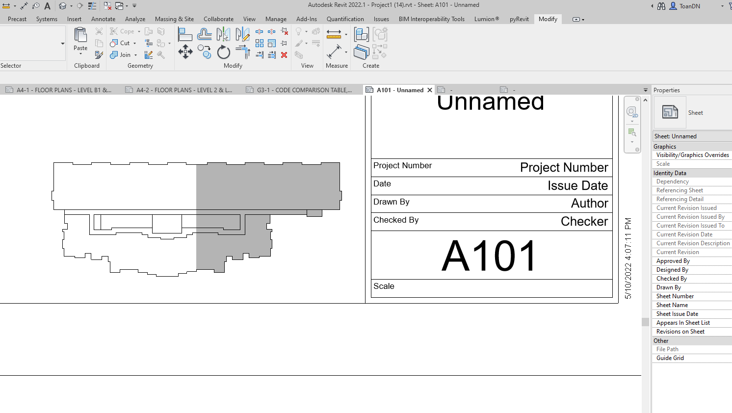The height and width of the screenshot is (413, 732).
Task: Select the Align tool
Action: click(185, 33)
